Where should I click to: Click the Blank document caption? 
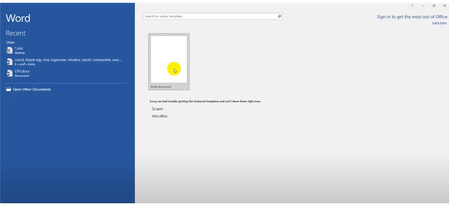click(x=161, y=87)
